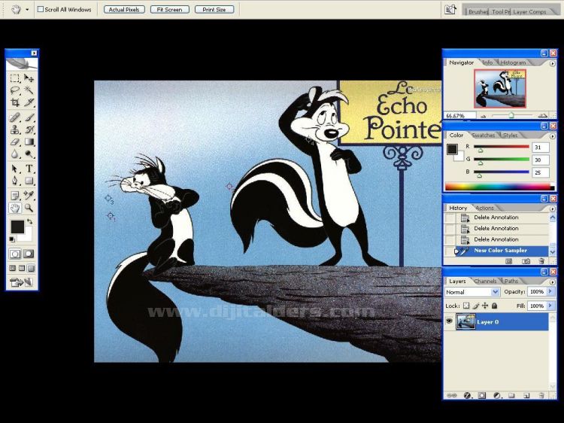Click the Fit Screen button

click(169, 9)
